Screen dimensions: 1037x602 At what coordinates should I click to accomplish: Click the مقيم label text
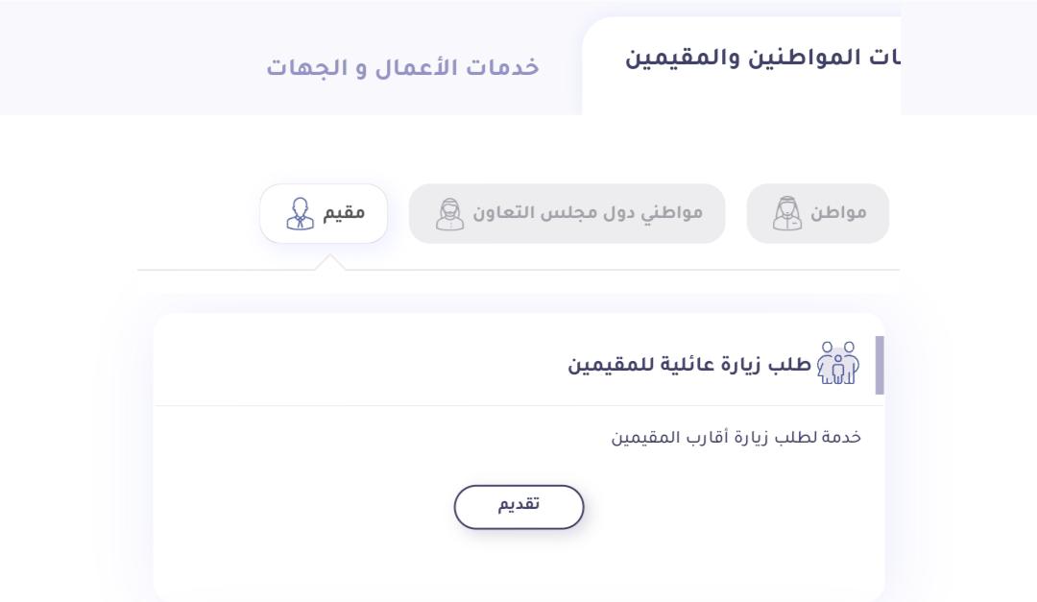(x=344, y=213)
